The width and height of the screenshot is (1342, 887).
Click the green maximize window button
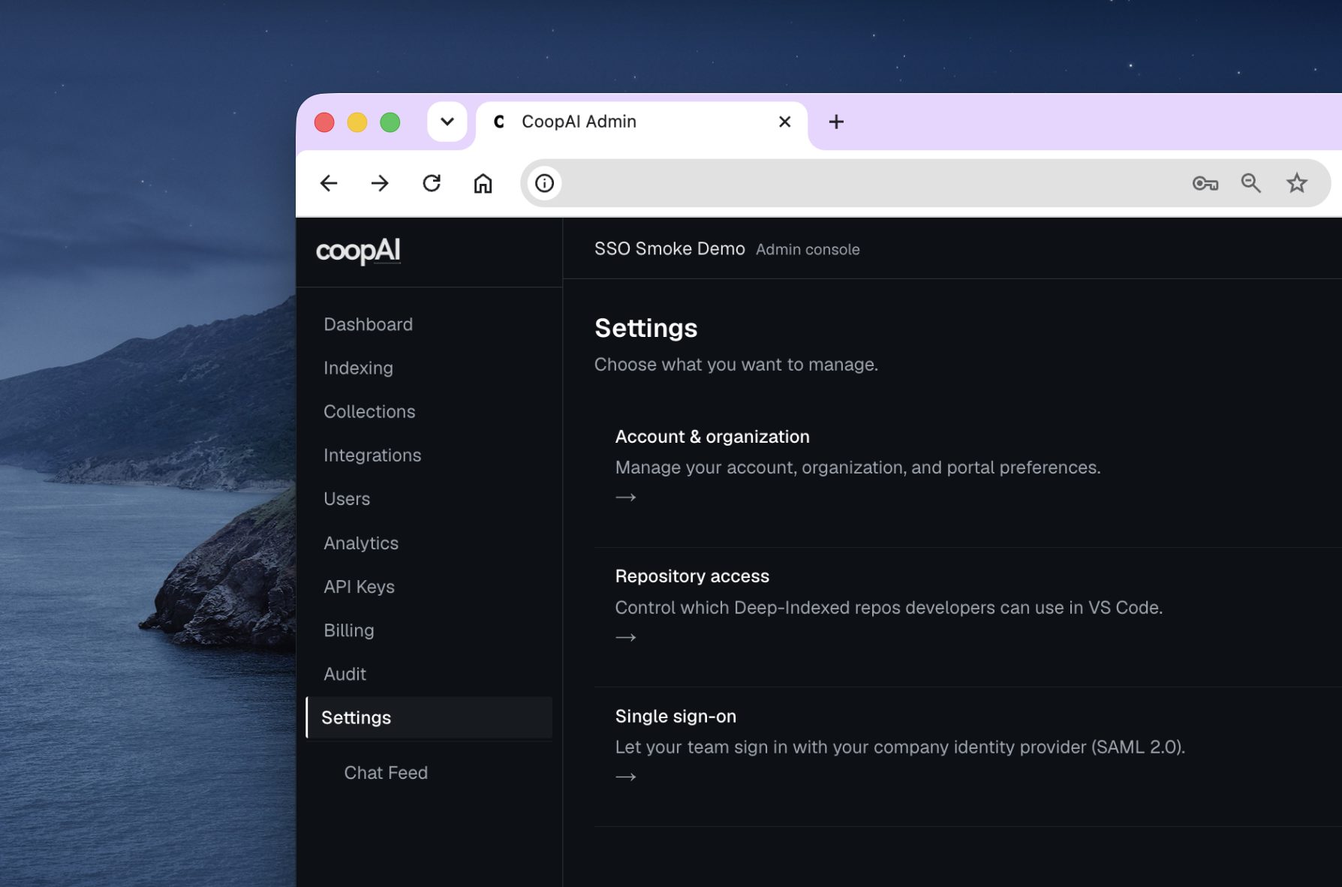[x=390, y=122]
